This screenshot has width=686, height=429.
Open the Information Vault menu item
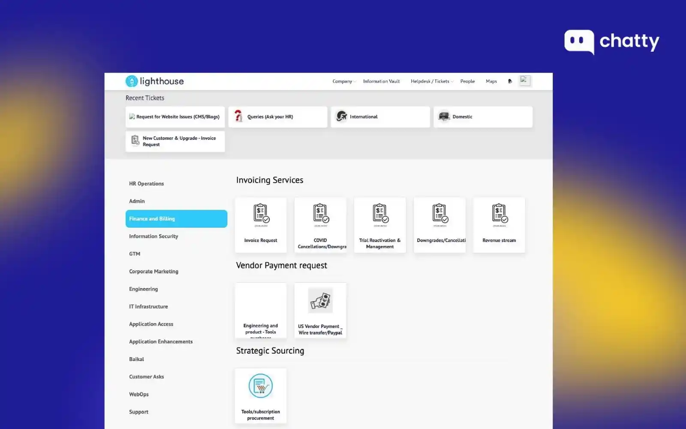[x=381, y=81]
